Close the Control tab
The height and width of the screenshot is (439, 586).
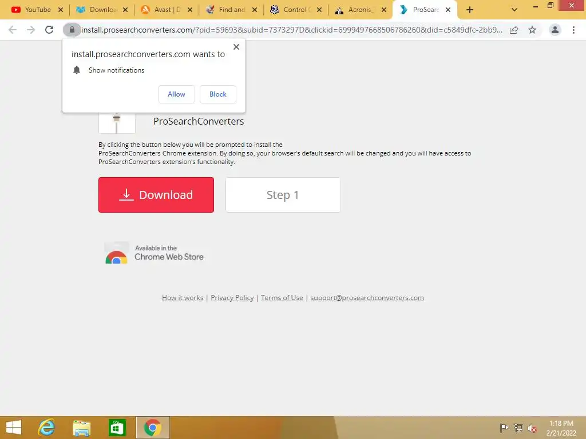[319, 10]
